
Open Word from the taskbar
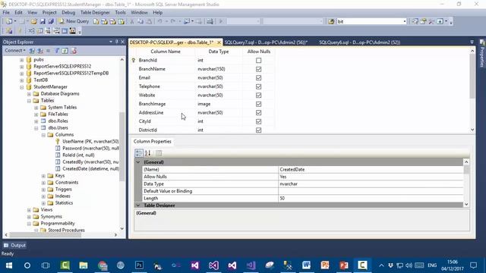point(306,265)
